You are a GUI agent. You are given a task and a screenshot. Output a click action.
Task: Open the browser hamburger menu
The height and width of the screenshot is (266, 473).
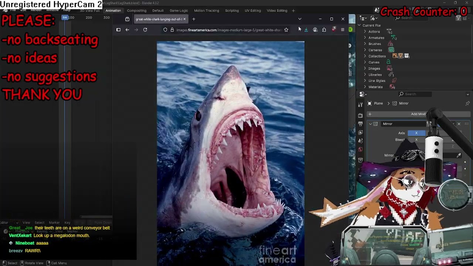pyautogui.click(x=343, y=30)
